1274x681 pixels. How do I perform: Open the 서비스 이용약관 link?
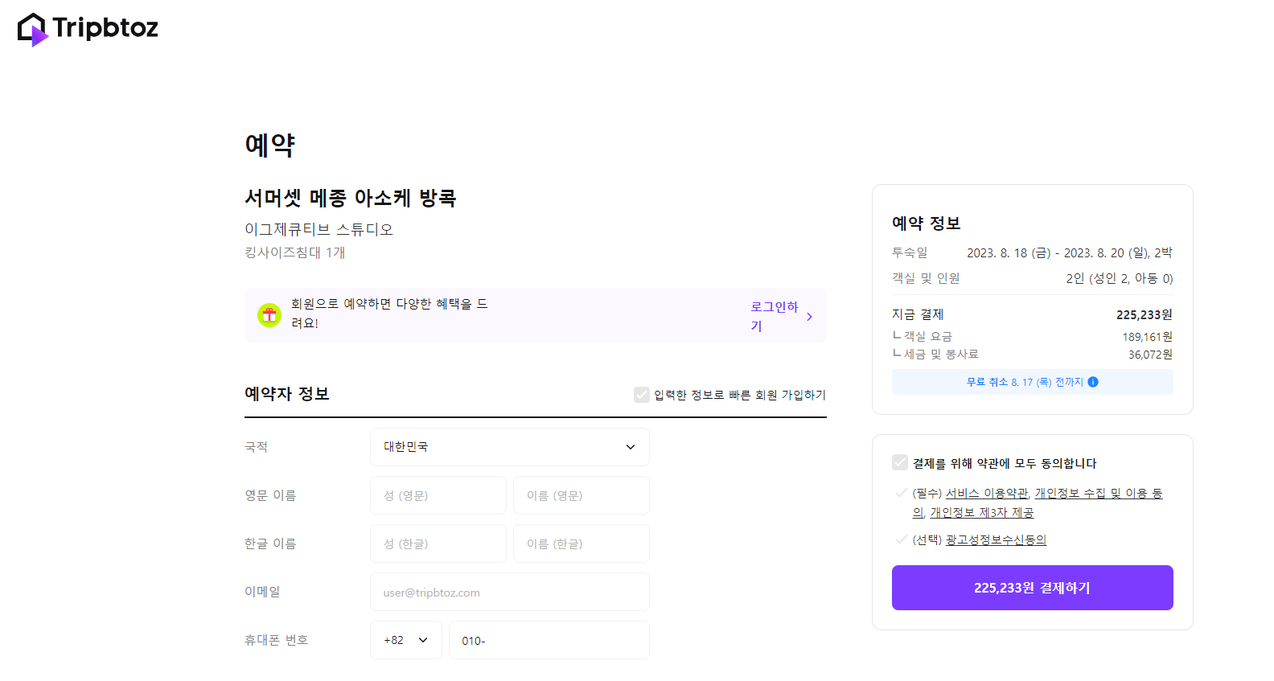point(987,493)
